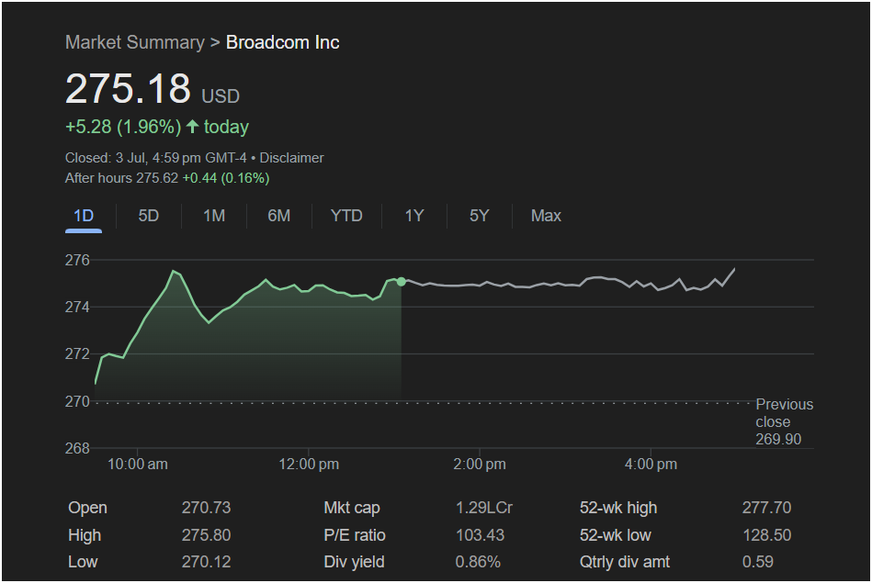
Task: Click the 274 price axis label
Action: 77,307
